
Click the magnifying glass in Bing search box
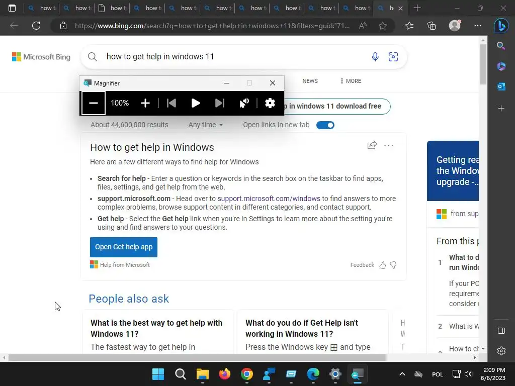click(93, 57)
